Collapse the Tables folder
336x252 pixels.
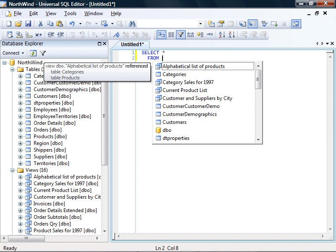pos(13,69)
